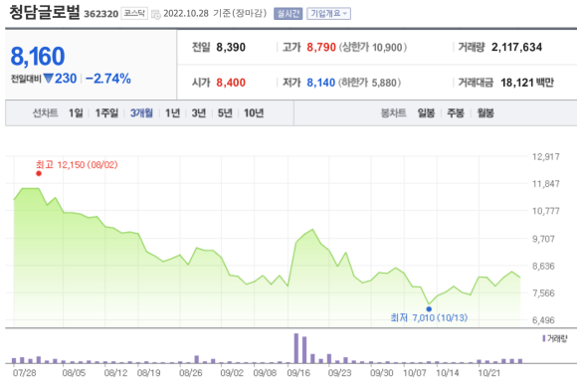Image resolution: width=577 pixels, height=390 pixels.
Task: Click the high price 8,790
Action: (321, 48)
